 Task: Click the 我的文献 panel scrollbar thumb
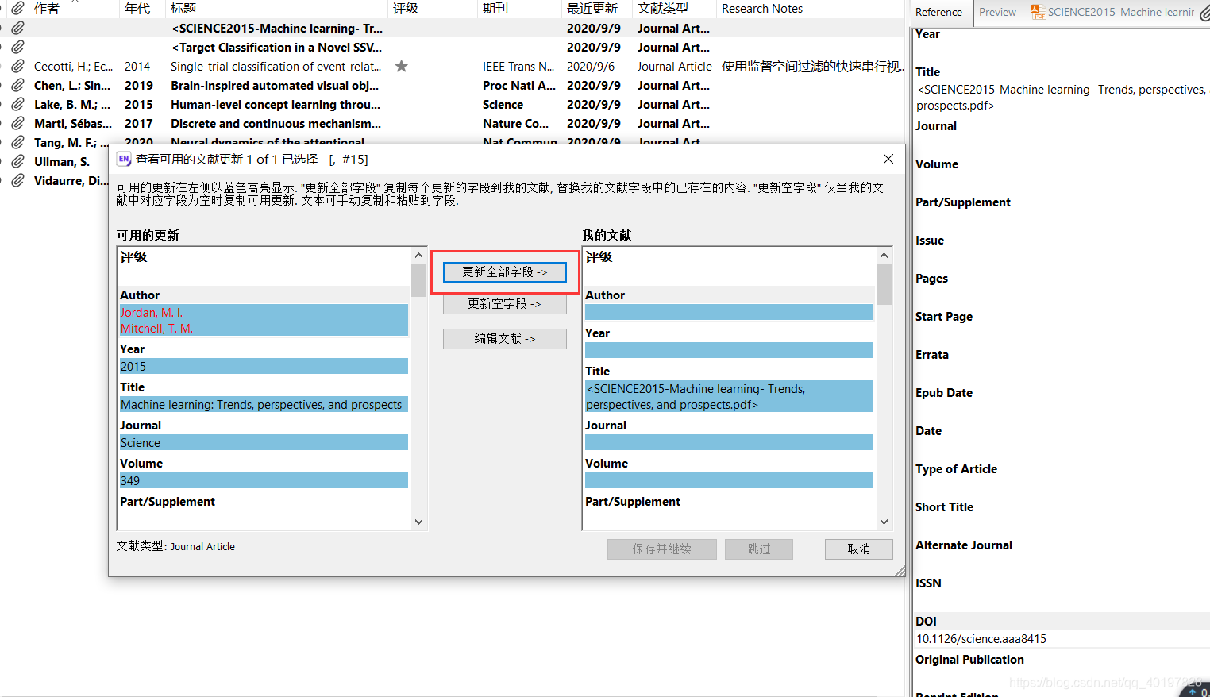(884, 284)
